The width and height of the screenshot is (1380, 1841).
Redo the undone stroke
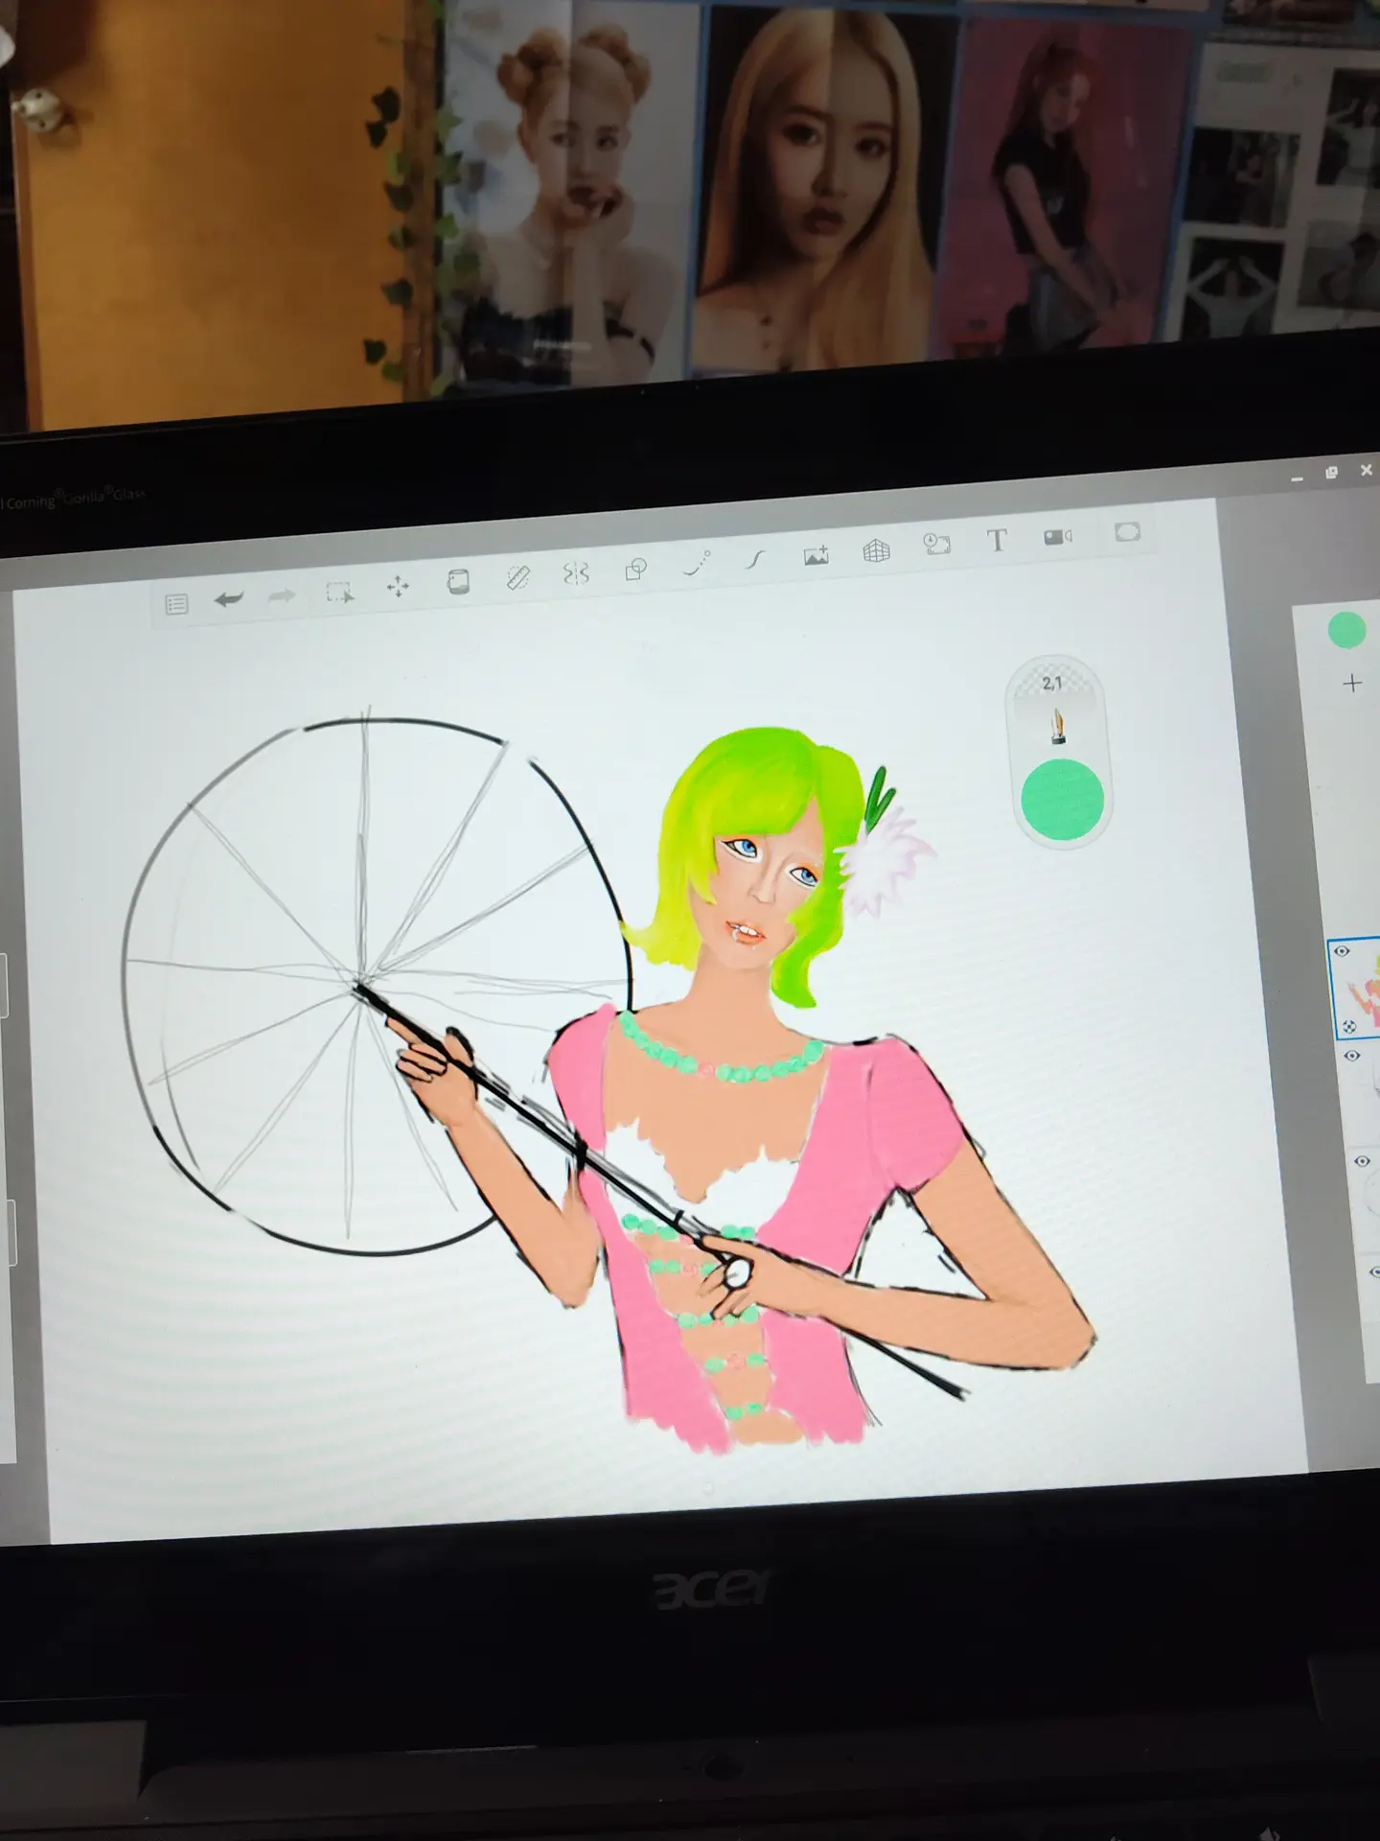(x=282, y=596)
